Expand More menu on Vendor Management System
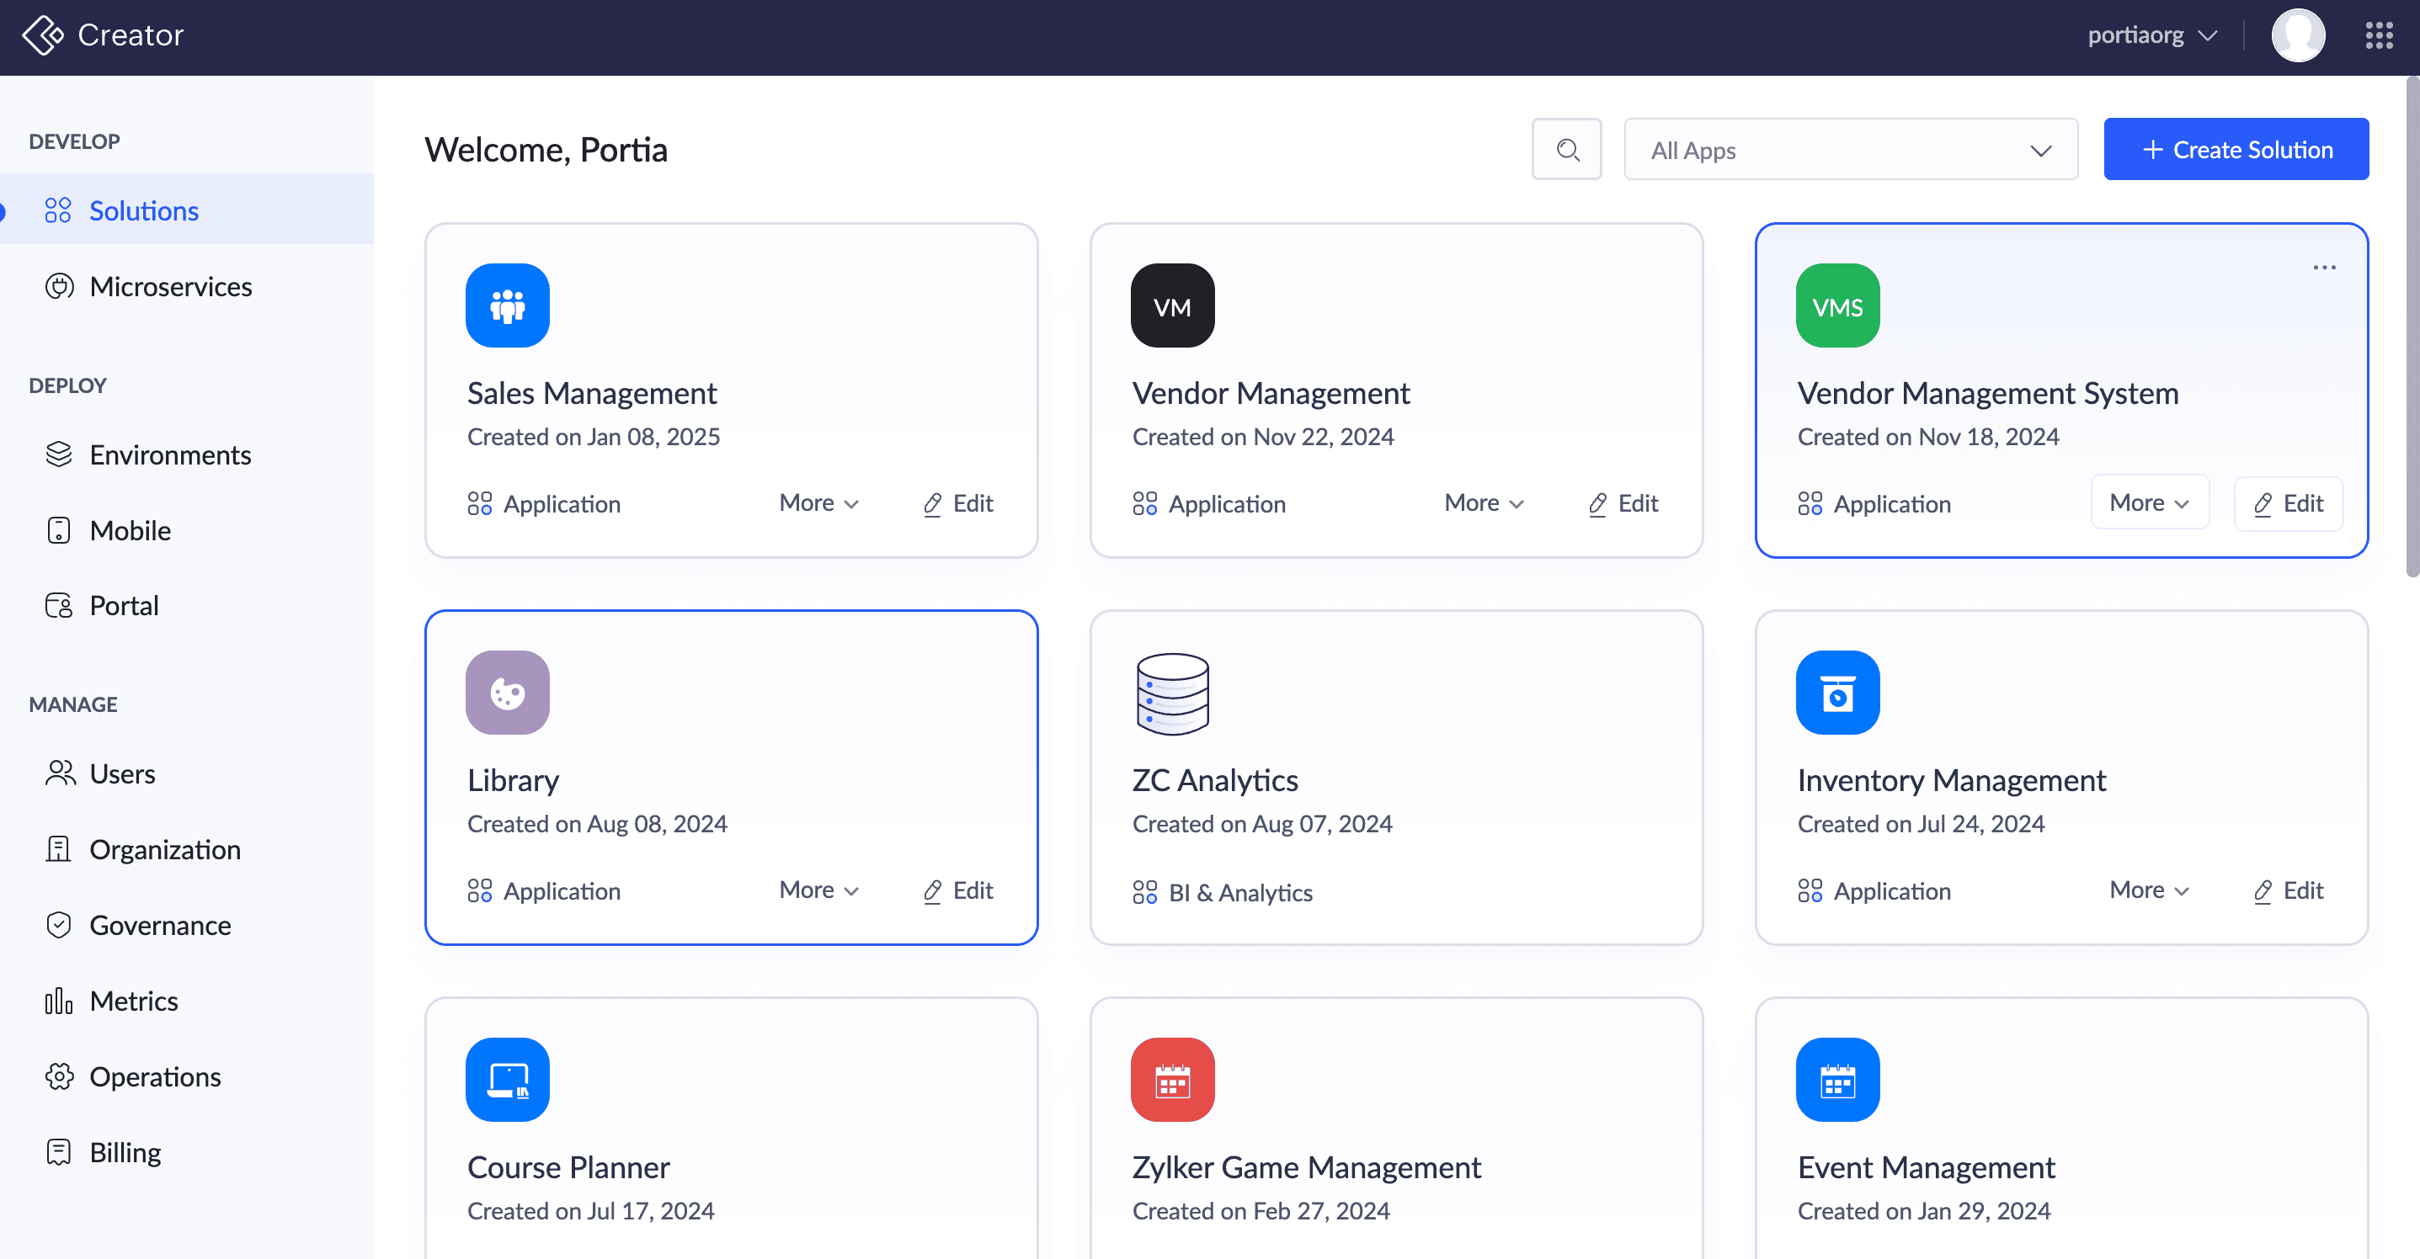 point(2149,502)
